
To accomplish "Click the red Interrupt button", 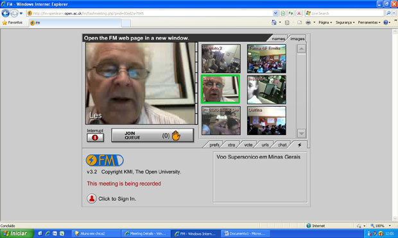I will (x=95, y=138).
